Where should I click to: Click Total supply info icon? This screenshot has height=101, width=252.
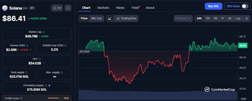point(26,72)
